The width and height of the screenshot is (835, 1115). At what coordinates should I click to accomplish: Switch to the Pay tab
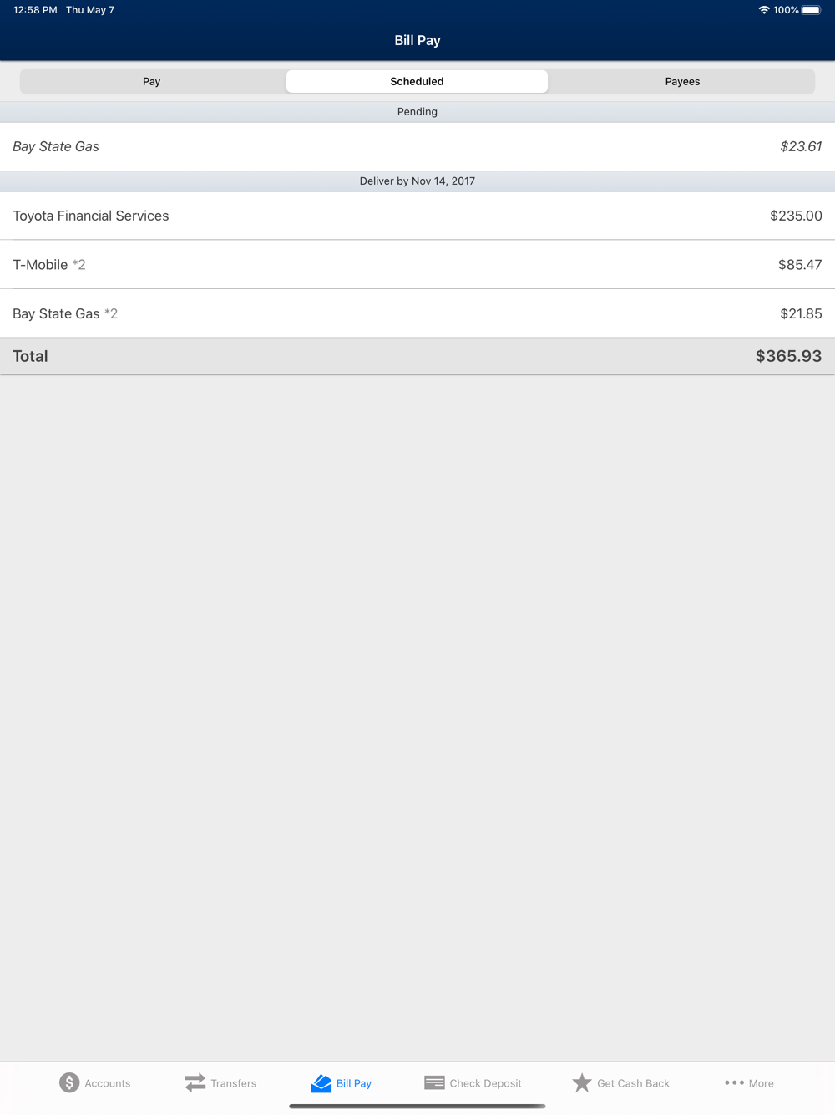click(x=151, y=81)
